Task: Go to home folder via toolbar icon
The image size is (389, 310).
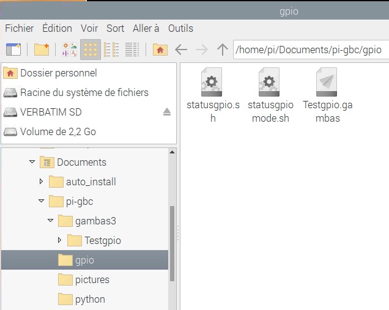Action: 160,50
